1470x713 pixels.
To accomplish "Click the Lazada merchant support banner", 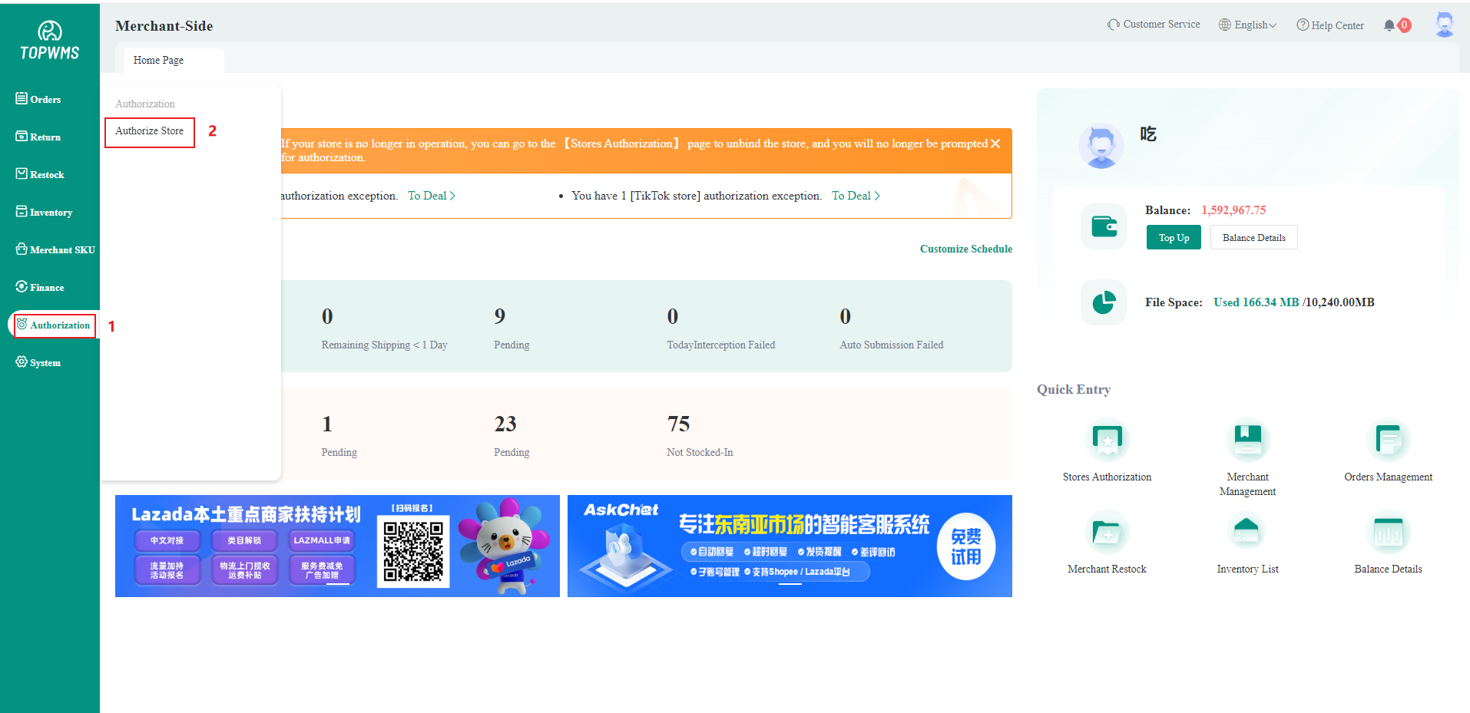I will click(x=337, y=546).
